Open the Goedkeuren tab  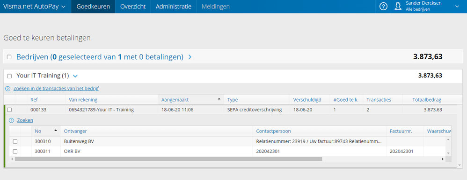(93, 7)
